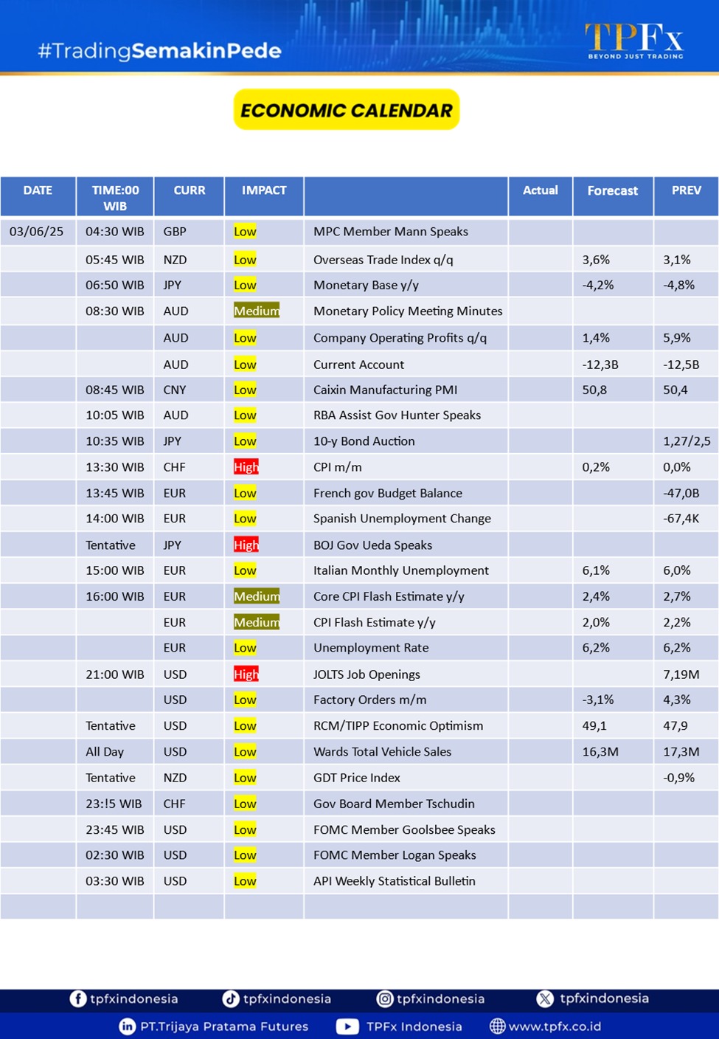719x1039 pixels.
Task: Click the BOJ Gov Ueda Speaks row
Action: point(372,545)
